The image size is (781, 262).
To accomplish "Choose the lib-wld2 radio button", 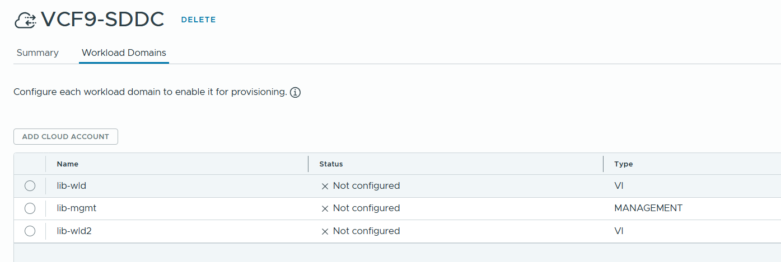I will click(x=30, y=231).
